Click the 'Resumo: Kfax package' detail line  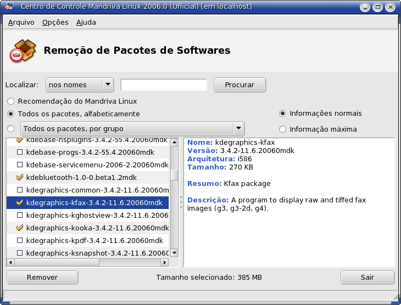(x=229, y=184)
